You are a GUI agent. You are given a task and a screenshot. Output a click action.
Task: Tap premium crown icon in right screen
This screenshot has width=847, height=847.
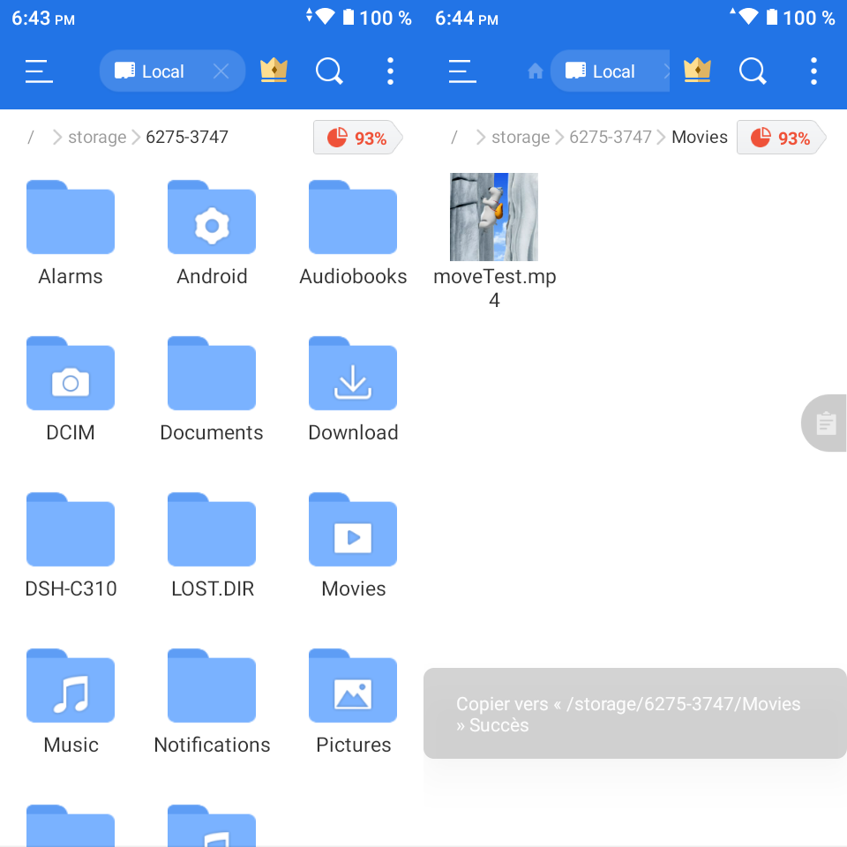pyautogui.click(x=697, y=71)
